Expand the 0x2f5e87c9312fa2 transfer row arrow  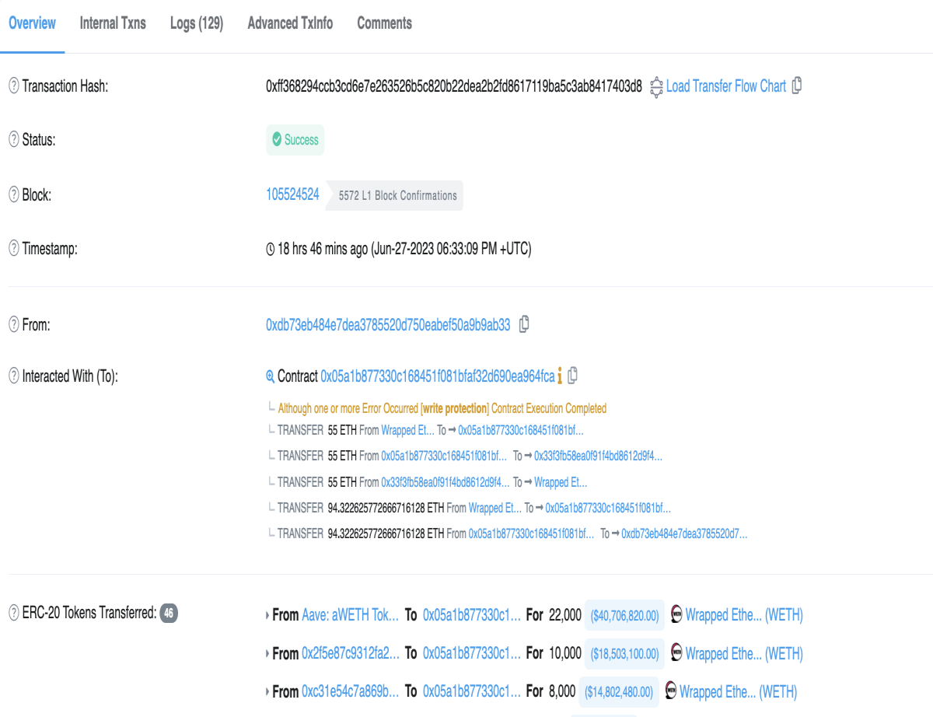[x=267, y=654]
